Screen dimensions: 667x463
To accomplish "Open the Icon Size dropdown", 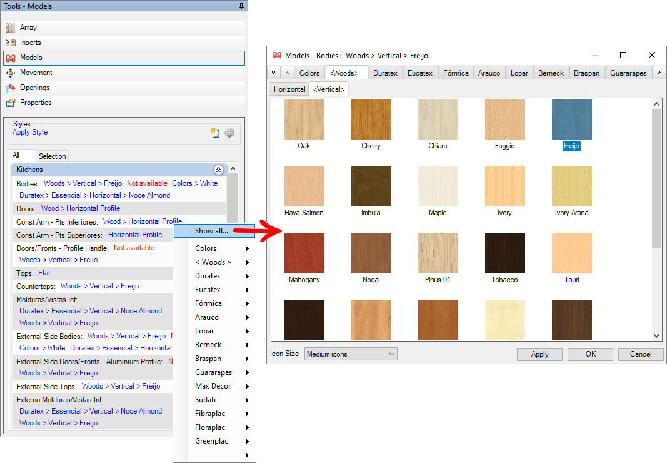I will (351, 354).
